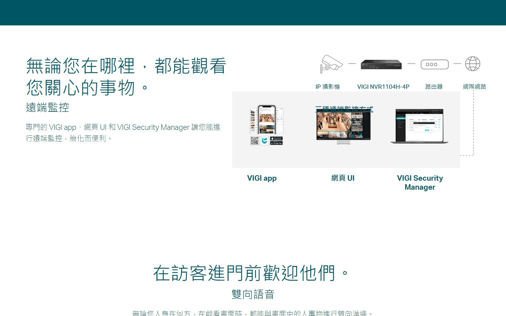Click the router icon
This screenshot has height=316, width=506.
pos(434,64)
